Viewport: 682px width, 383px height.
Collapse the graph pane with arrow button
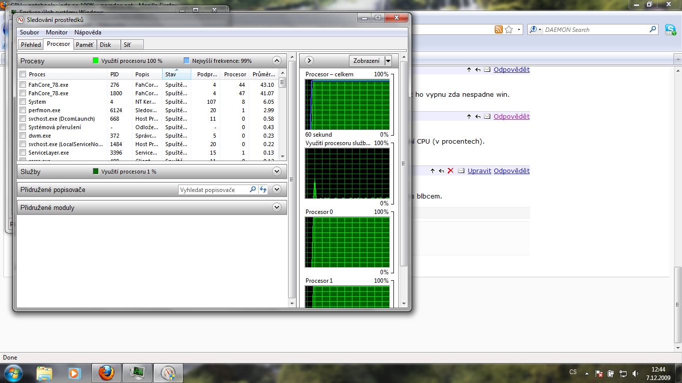click(x=309, y=61)
